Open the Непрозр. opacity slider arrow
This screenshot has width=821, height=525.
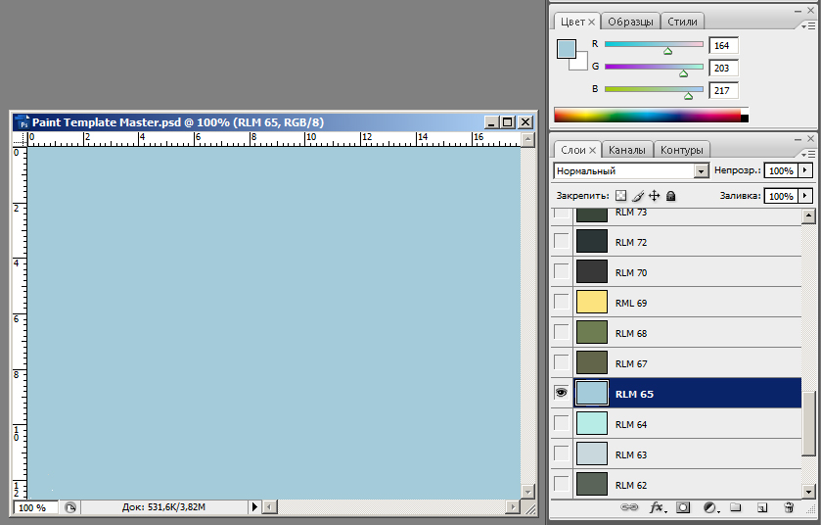pos(805,170)
